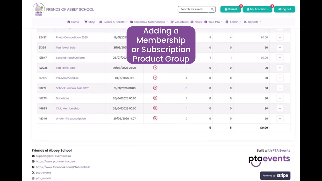
Task: Open the Basket button
Action: pos(231,9)
